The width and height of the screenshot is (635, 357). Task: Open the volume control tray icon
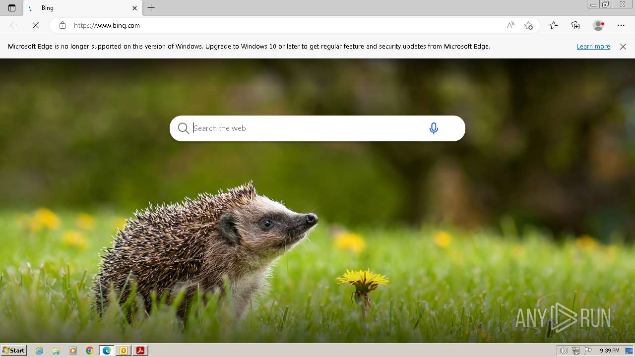pos(564,351)
